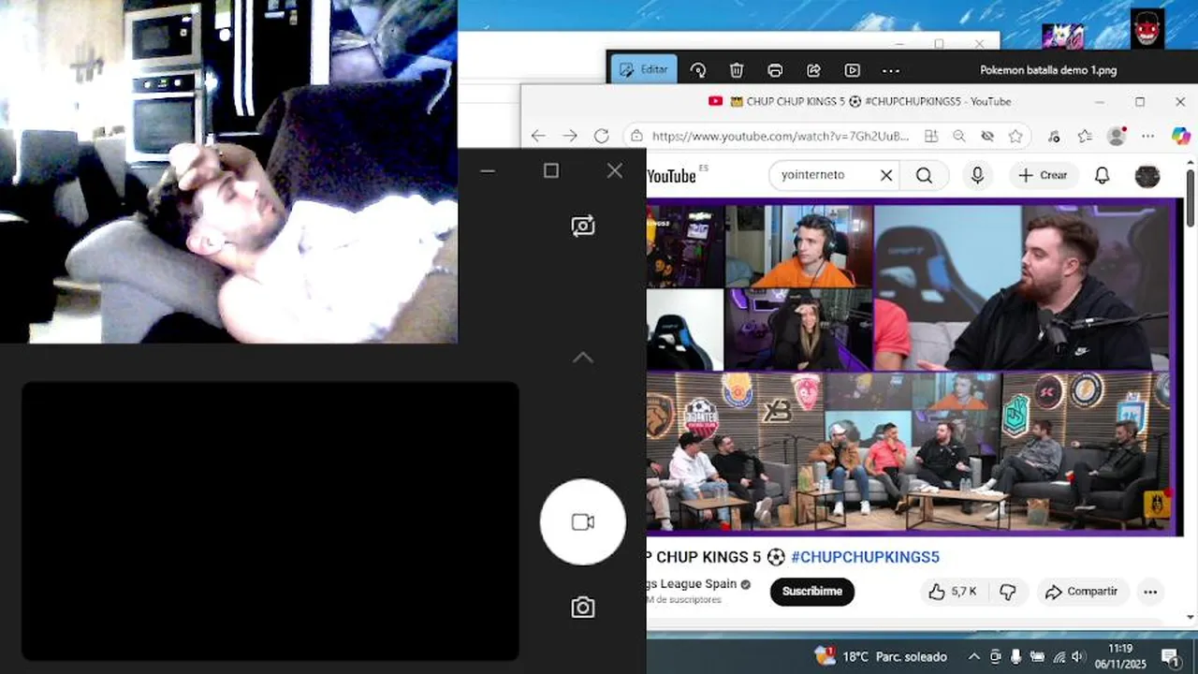Open YouTube notifications bell
Viewport: 1198px width, 674px height.
pyautogui.click(x=1103, y=175)
